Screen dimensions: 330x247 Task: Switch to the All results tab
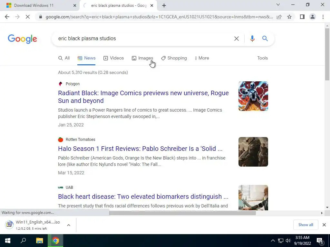pos(64,58)
